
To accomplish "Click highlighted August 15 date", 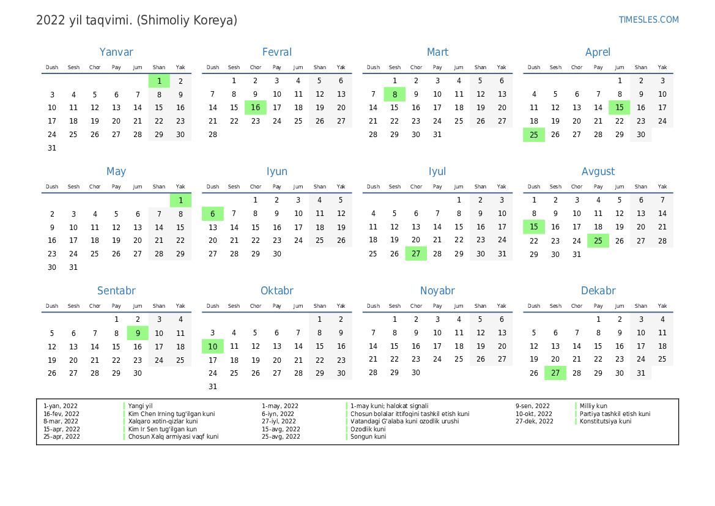I will pyautogui.click(x=534, y=227).
